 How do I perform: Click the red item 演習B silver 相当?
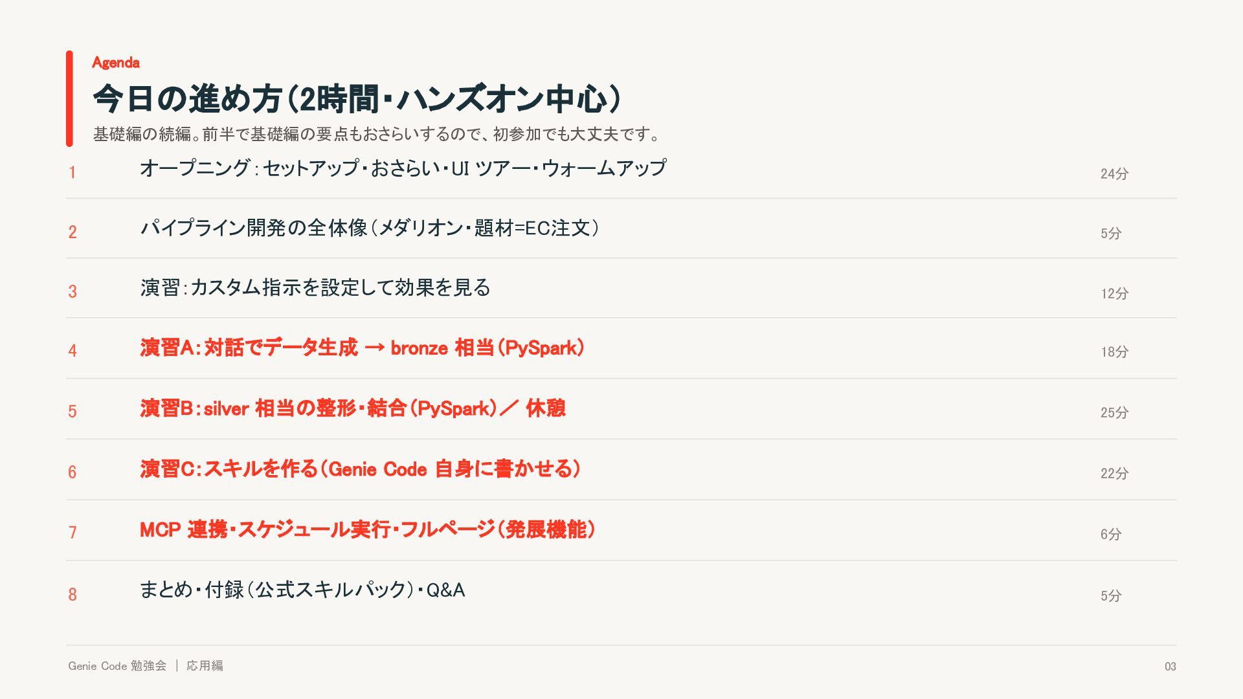click(353, 408)
